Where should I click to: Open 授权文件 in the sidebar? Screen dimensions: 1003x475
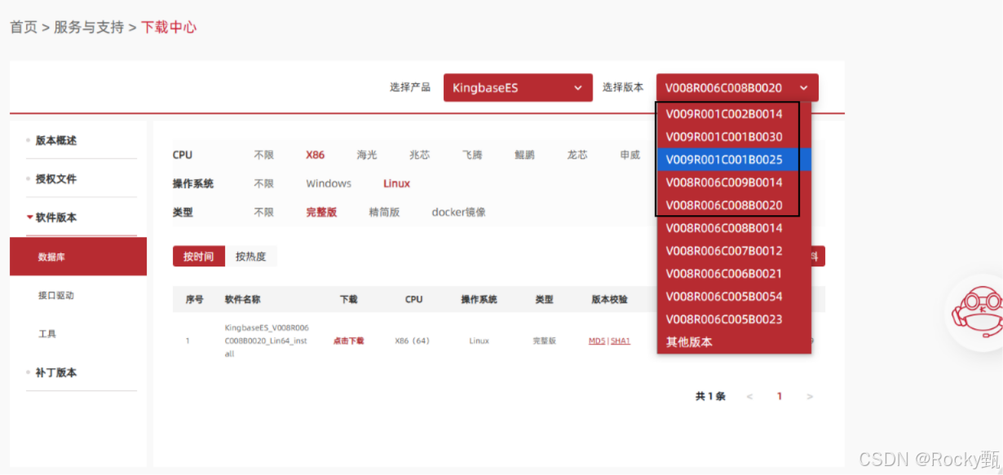click(56, 178)
